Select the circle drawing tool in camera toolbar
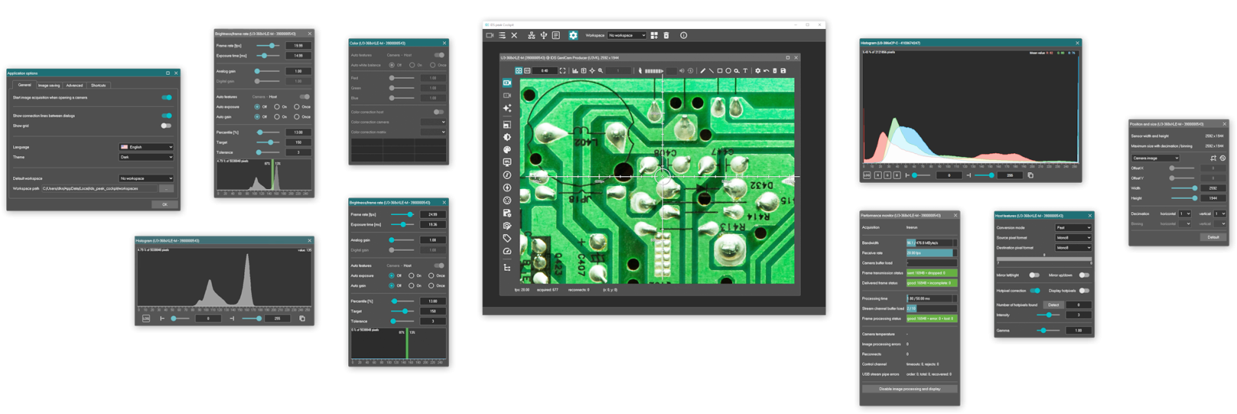 728,71
